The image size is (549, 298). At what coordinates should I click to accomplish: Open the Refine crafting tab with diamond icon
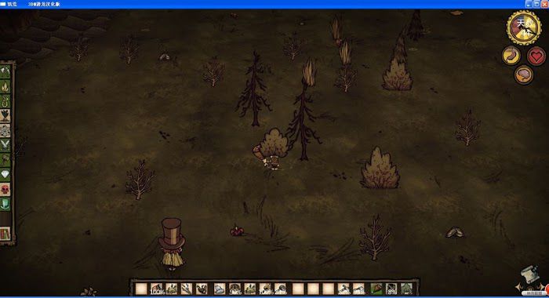click(5, 174)
